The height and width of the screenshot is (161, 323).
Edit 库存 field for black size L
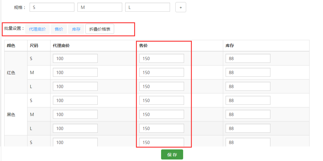coord(248,129)
